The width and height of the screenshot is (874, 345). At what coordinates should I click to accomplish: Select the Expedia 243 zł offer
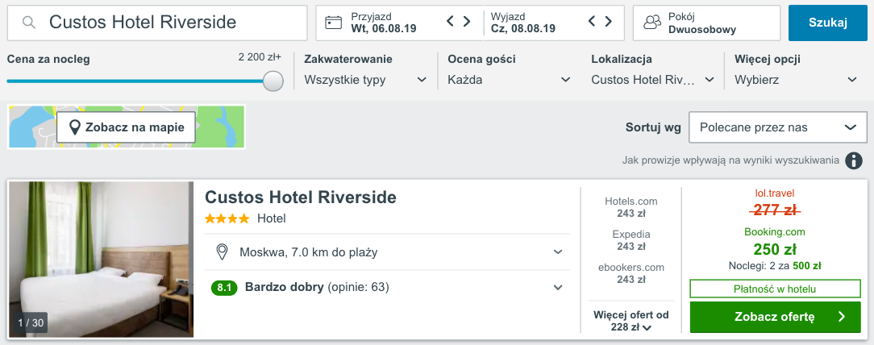coord(631,240)
